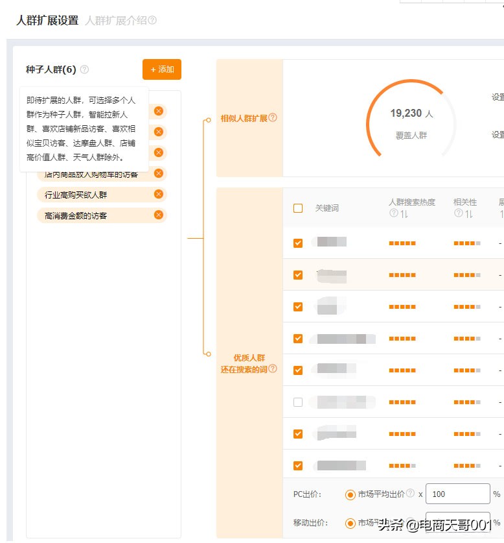Check the unchecked sixth keyword row checkbox
Screen dimensions: 504x543
pyautogui.click(x=298, y=402)
